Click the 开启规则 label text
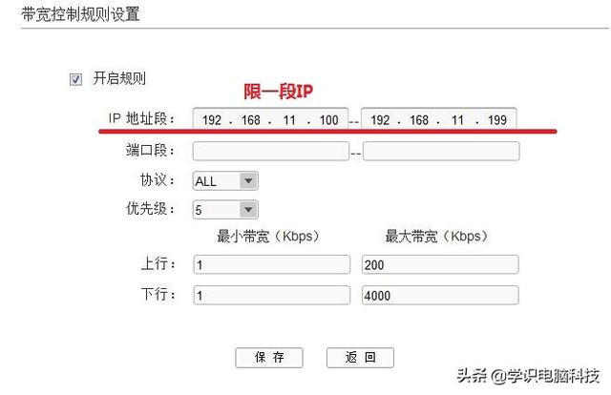Image resolution: width=611 pixels, height=395 pixels. pyautogui.click(x=119, y=78)
